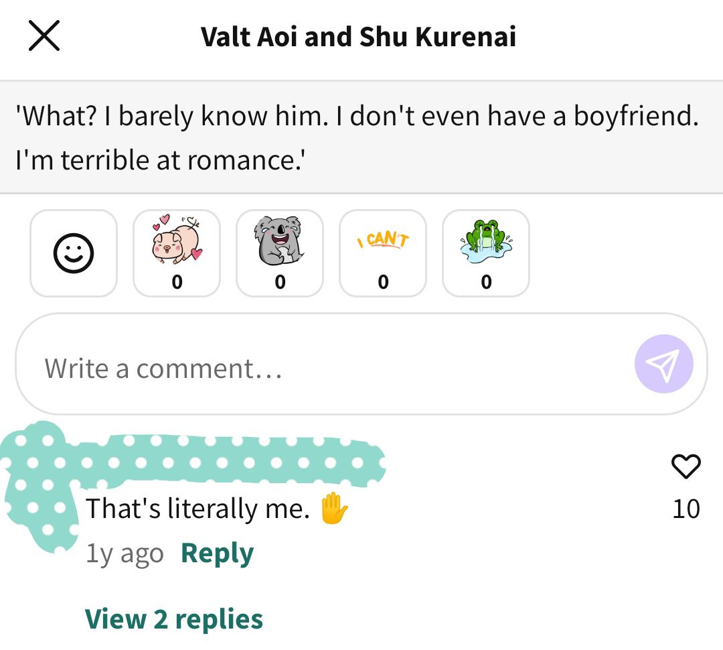Viewport: 723px width, 650px height.
Task: Like the comment with the heart icon
Action: coord(686,466)
